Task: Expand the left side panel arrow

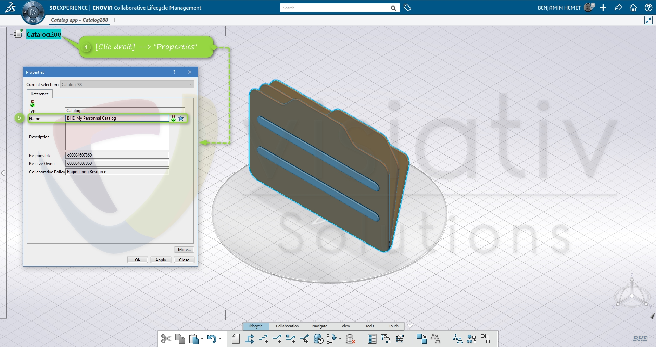Action: (3, 173)
